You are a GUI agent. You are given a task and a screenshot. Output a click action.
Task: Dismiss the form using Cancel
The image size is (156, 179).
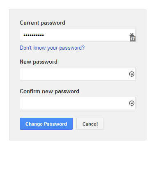pos(90,124)
